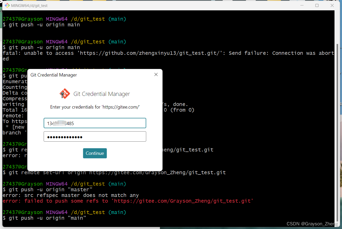Click the 'Git Credential Manager' heading beside the logo

click(102, 94)
